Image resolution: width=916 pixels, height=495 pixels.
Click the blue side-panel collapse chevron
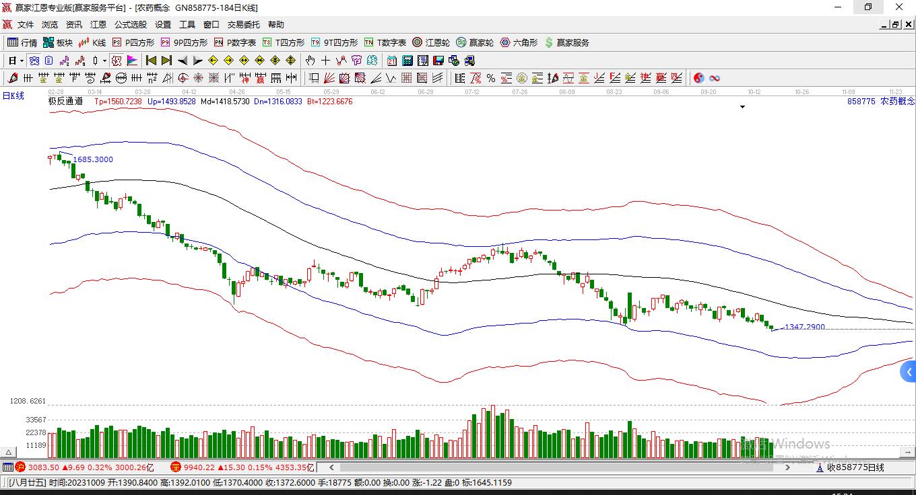pyautogui.click(x=909, y=372)
